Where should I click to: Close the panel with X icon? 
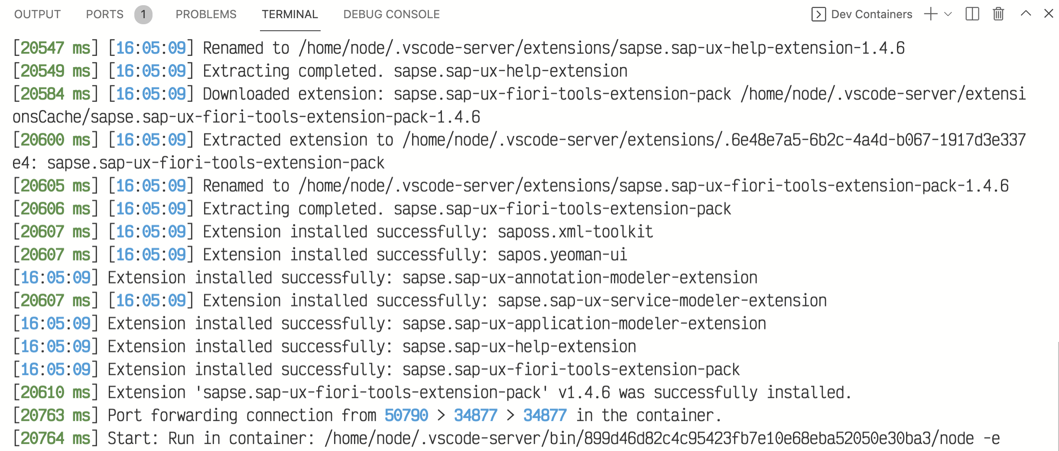1049,14
